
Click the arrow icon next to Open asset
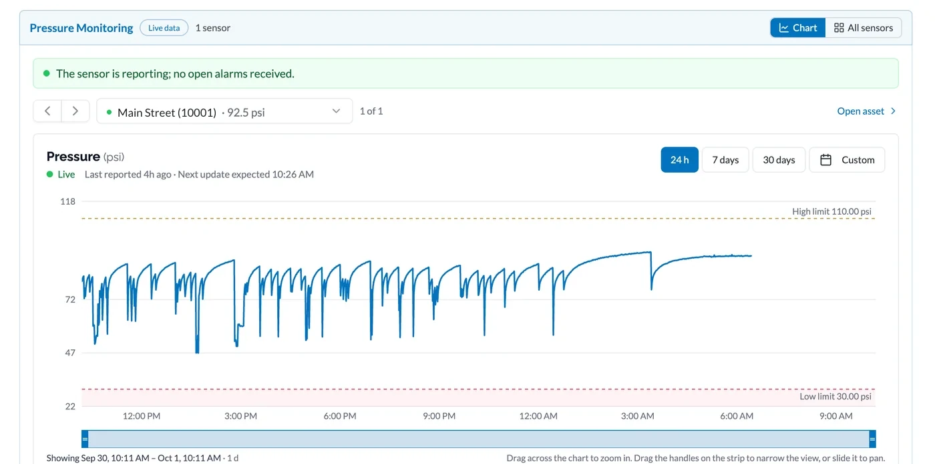click(894, 111)
